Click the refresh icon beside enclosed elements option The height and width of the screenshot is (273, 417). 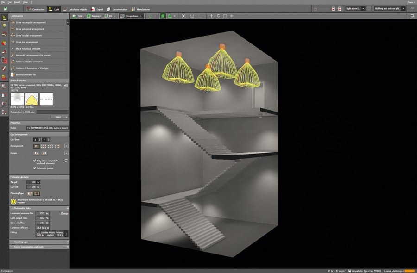coord(66,161)
